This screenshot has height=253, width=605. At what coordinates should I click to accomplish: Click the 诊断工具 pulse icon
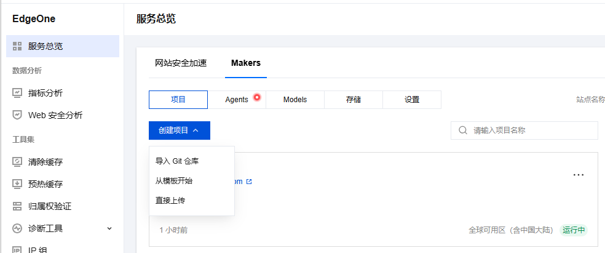coord(17,228)
